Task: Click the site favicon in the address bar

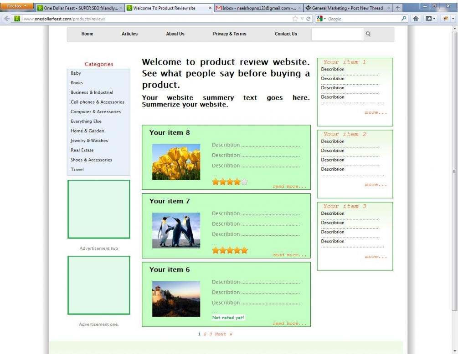Action: (17, 19)
